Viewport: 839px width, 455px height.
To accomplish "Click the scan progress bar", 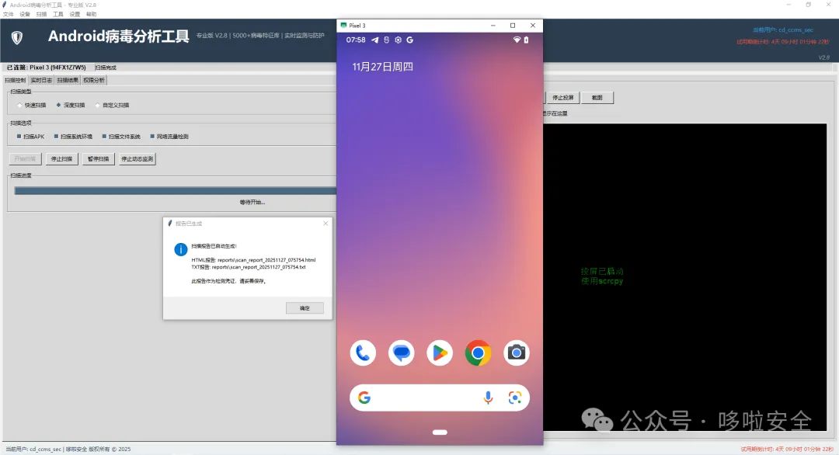I will [x=175, y=191].
